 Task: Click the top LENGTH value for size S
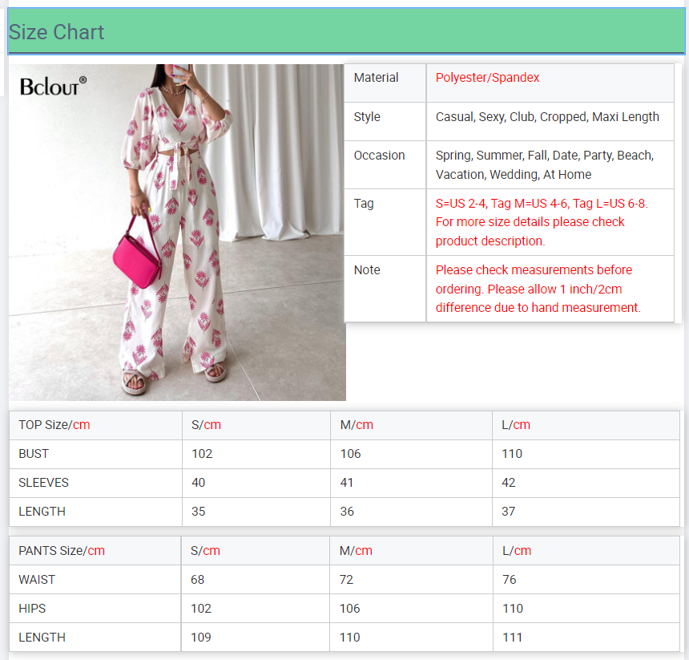click(198, 512)
